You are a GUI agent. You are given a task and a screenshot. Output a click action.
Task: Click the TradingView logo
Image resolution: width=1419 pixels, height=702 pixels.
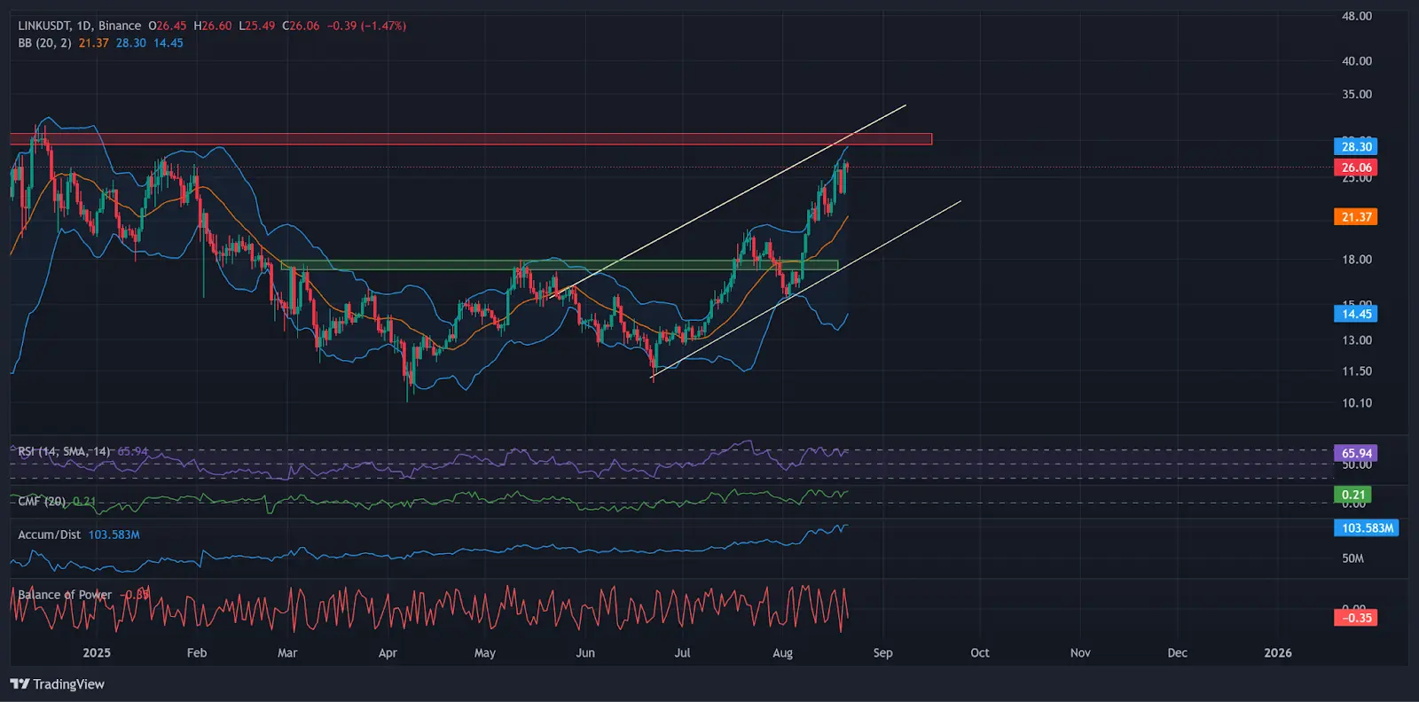pyautogui.click(x=57, y=684)
